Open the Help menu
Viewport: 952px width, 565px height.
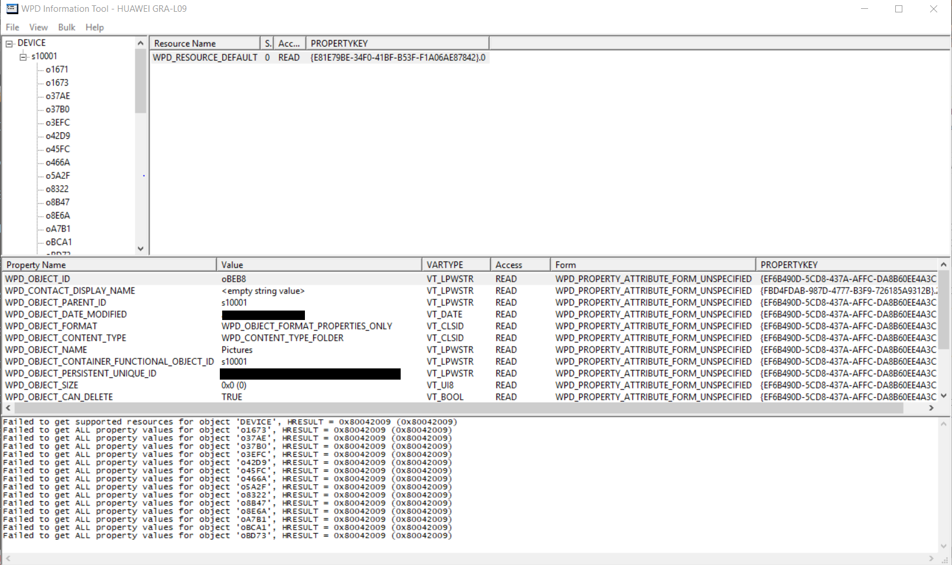pos(95,27)
